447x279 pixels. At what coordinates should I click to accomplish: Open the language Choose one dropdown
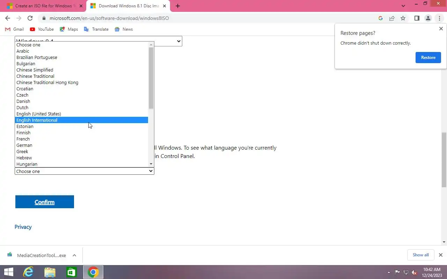[x=85, y=171]
